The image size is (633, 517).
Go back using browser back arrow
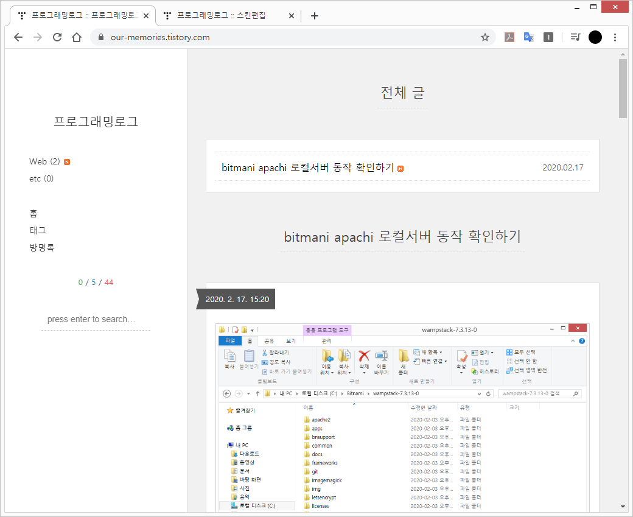click(x=18, y=38)
